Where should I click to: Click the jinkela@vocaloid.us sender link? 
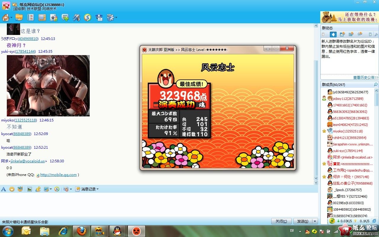28,161
